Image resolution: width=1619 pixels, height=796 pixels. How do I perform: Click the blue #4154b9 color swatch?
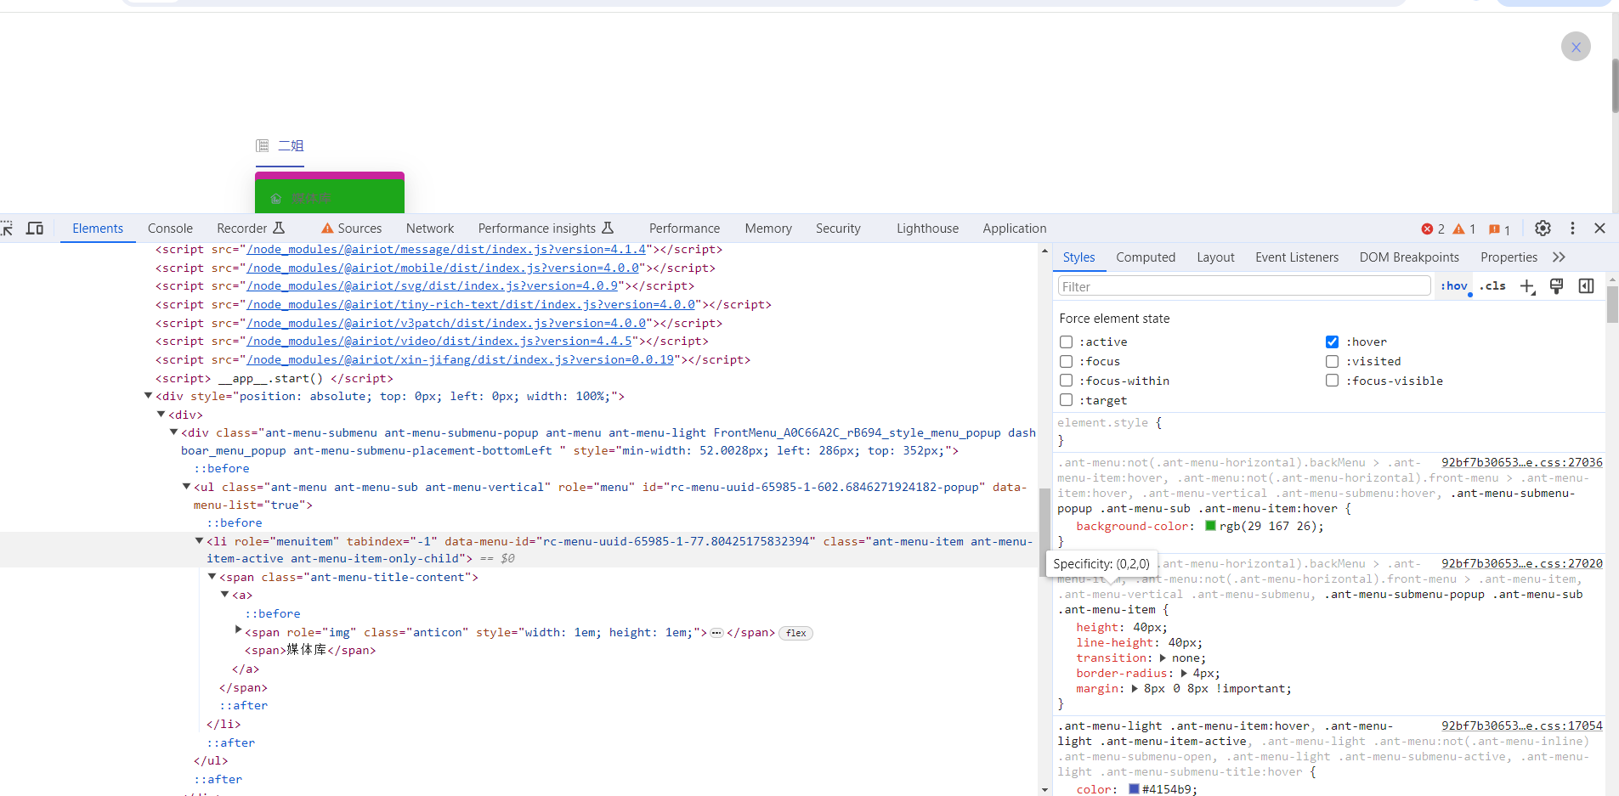pyautogui.click(x=1134, y=789)
